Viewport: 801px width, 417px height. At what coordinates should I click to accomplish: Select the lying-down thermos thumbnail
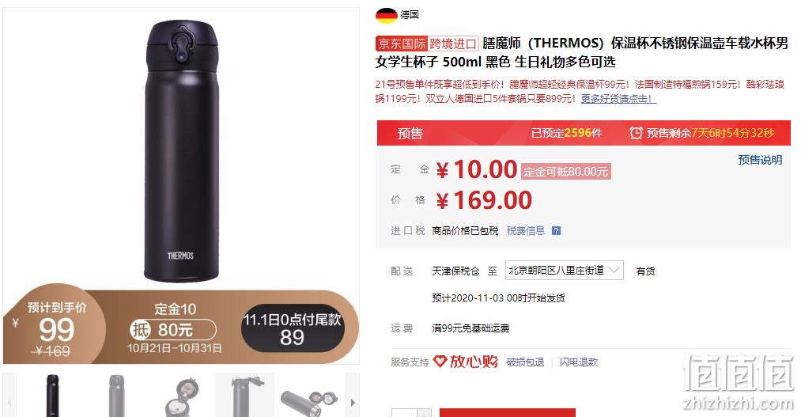pos(310,396)
